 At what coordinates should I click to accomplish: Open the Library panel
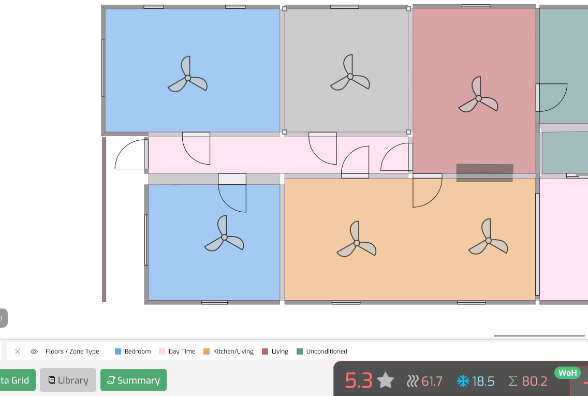[x=68, y=380]
